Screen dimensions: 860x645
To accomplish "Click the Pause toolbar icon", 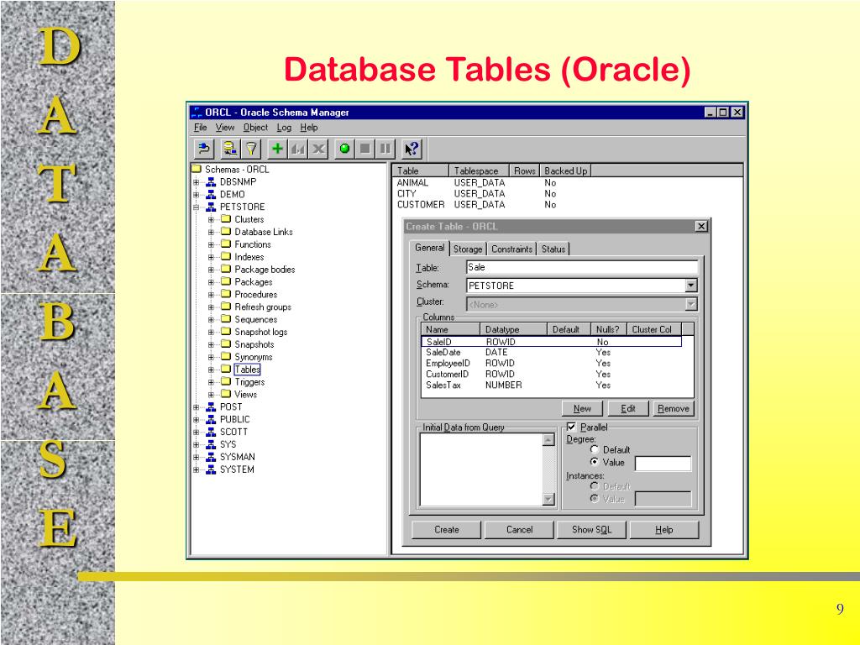I will tap(385, 149).
